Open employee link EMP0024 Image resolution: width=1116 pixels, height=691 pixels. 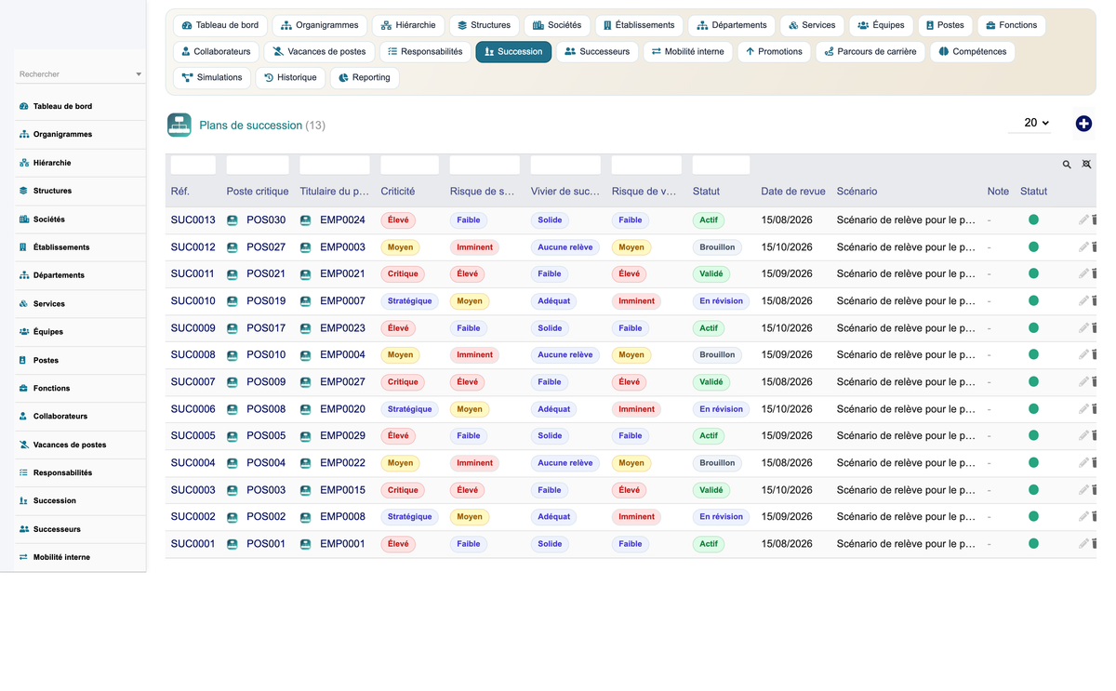click(x=342, y=220)
